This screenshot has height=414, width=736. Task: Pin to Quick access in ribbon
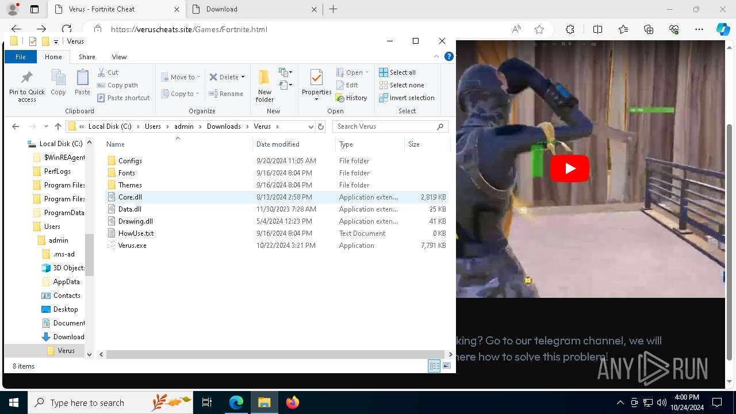point(26,86)
